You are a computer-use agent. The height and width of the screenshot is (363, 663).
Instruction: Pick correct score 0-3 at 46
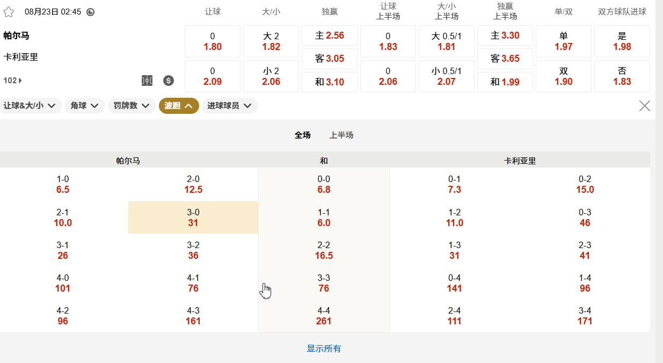click(585, 217)
